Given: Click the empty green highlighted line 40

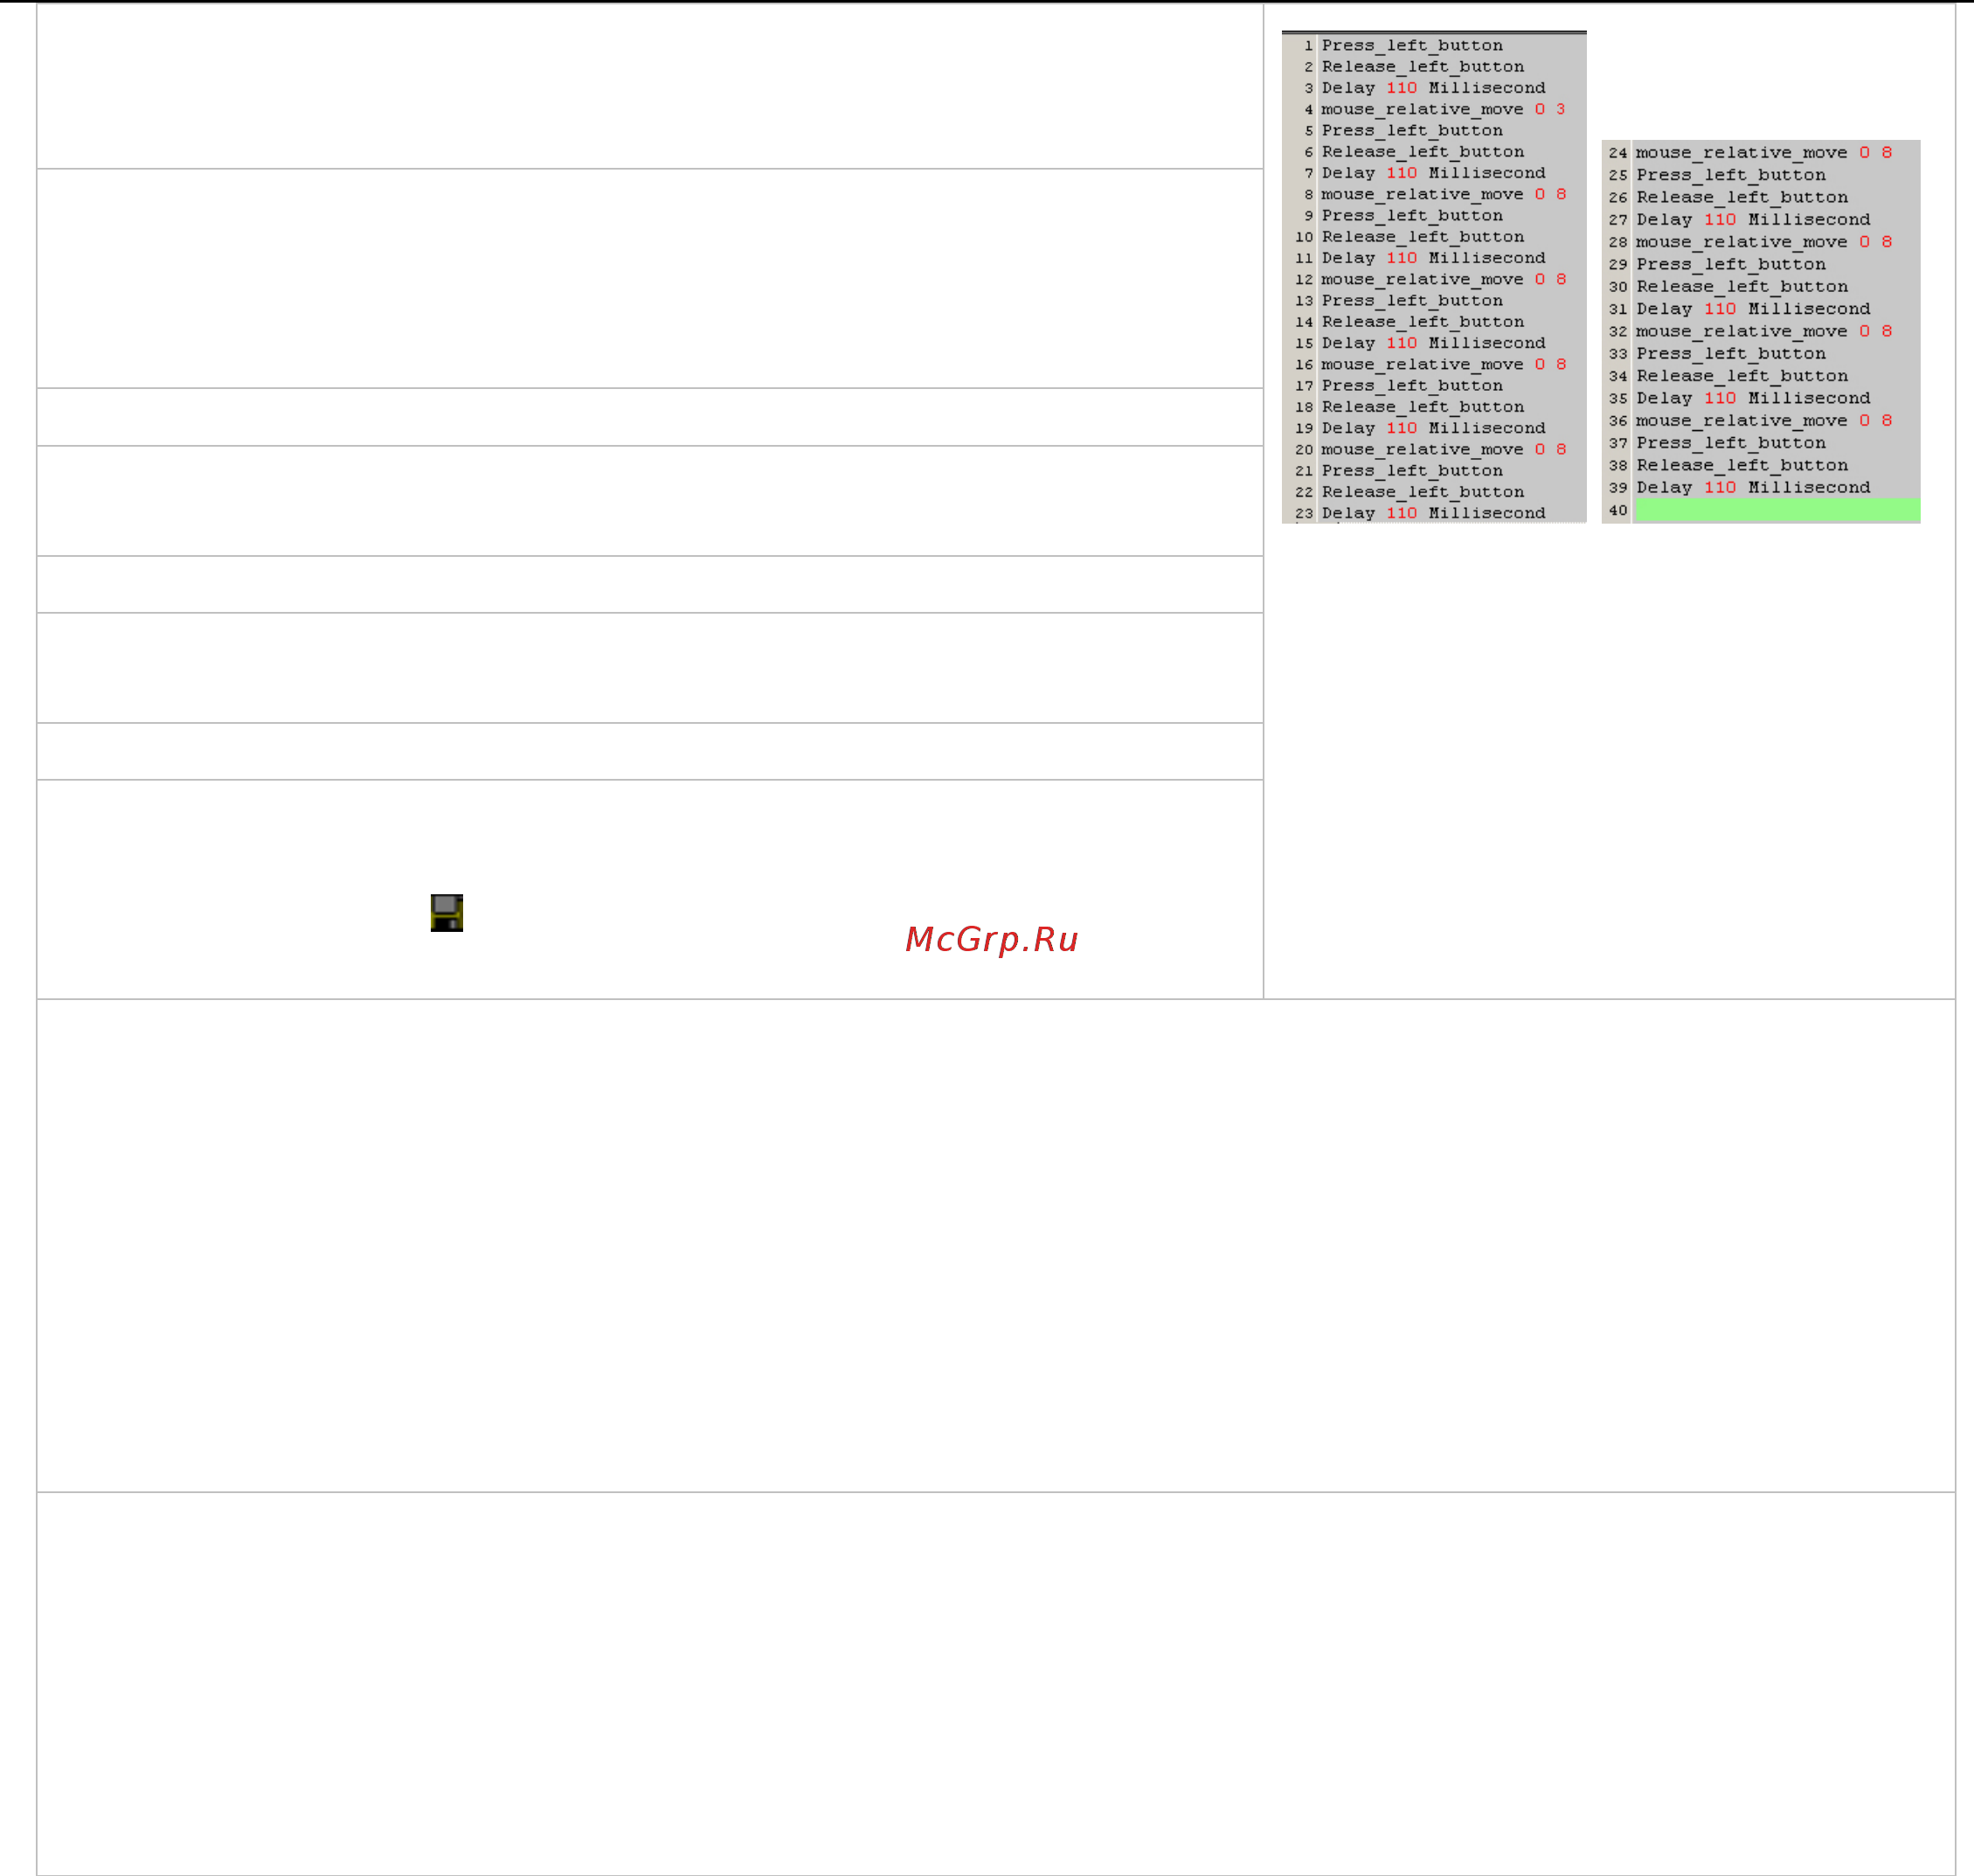Looking at the screenshot, I should point(1777,510).
